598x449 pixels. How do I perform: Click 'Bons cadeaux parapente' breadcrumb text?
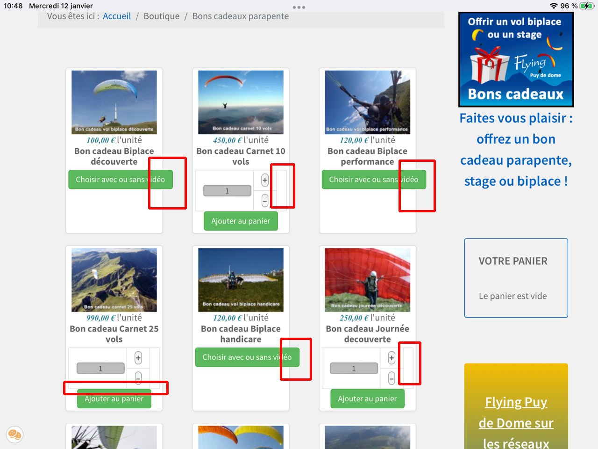click(x=241, y=16)
